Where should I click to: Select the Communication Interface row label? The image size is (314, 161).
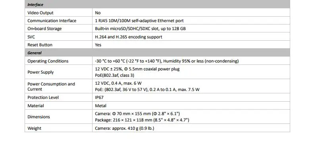tap(52, 21)
